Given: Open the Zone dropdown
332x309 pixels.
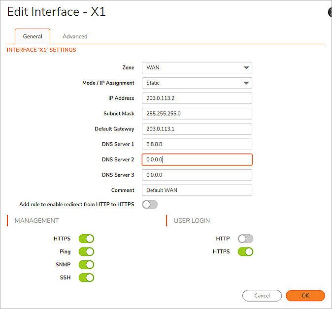Looking at the screenshot, I should point(197,68).
